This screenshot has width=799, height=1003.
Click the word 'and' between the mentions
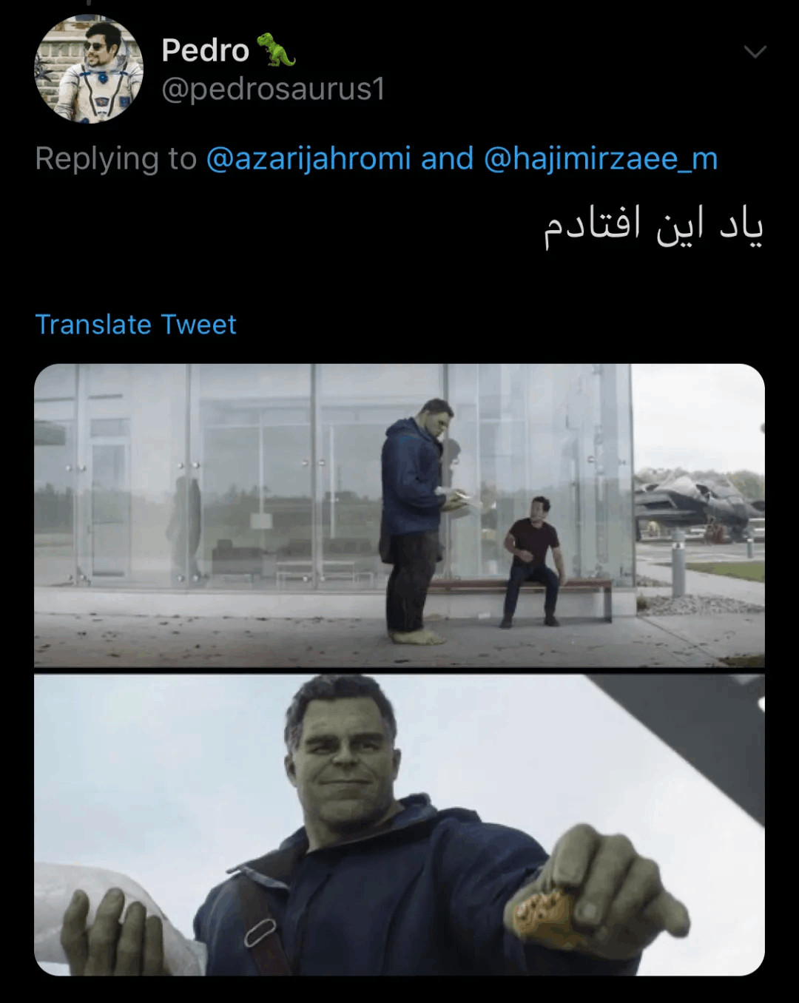click(447, 159)
